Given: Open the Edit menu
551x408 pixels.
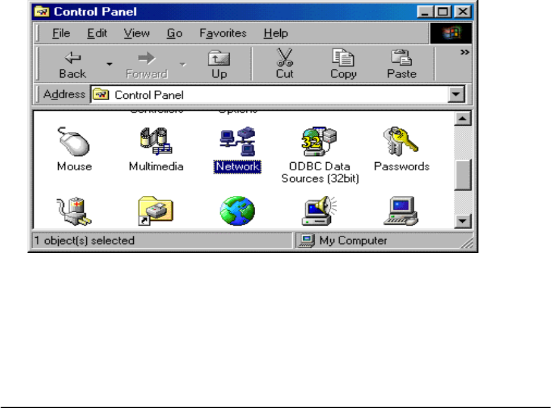Looking at the screenshot, I should click(97, 33).
